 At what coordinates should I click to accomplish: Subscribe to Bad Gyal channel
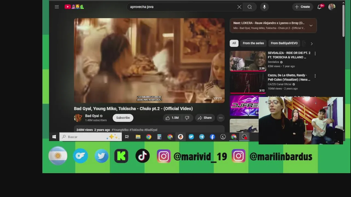[x=123, y=118]
